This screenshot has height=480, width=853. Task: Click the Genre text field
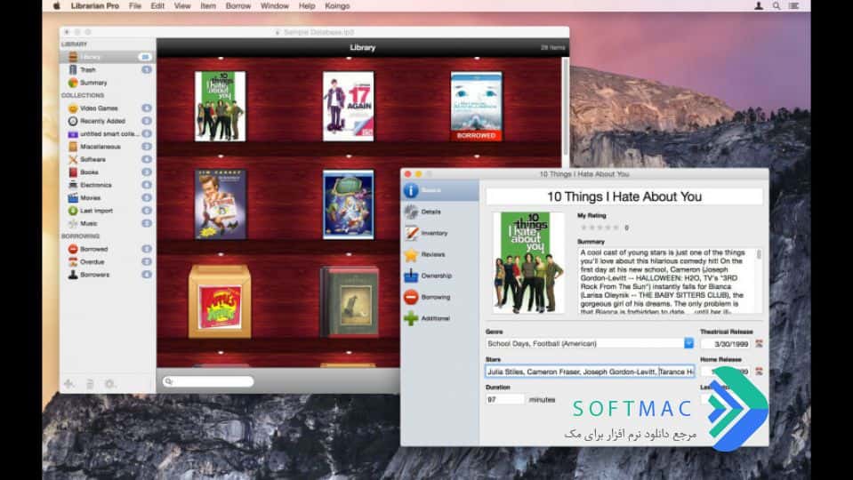[584, 344]
